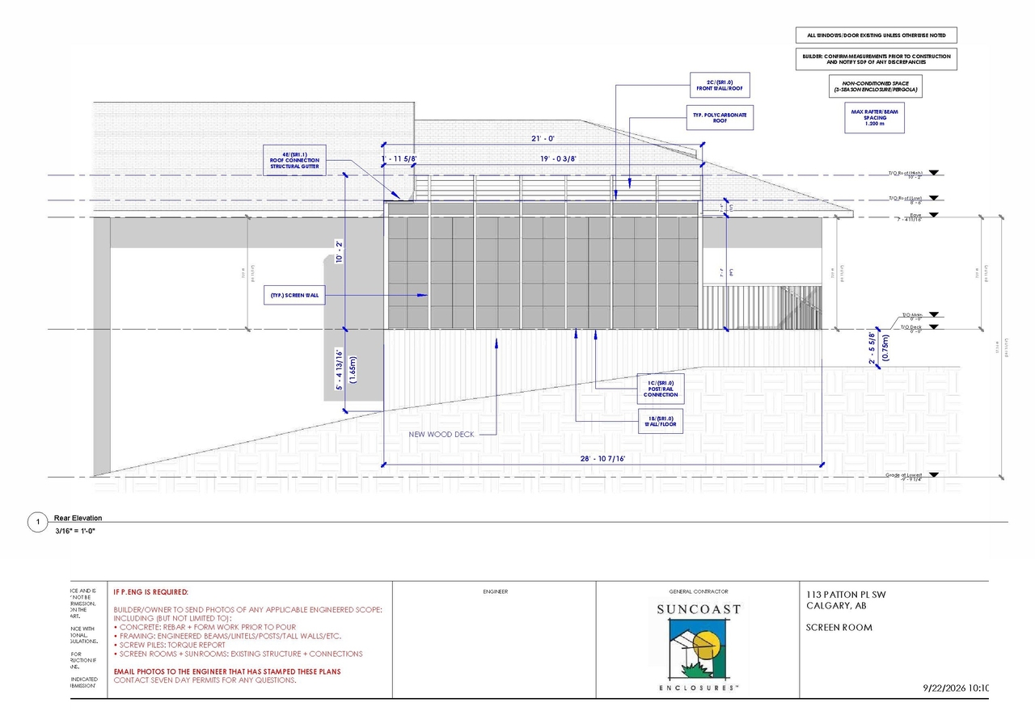Click the 5' - 4 13/16" (1.65m) dimension
Viewport: 1035px width, 711px height.
(344, 368)
